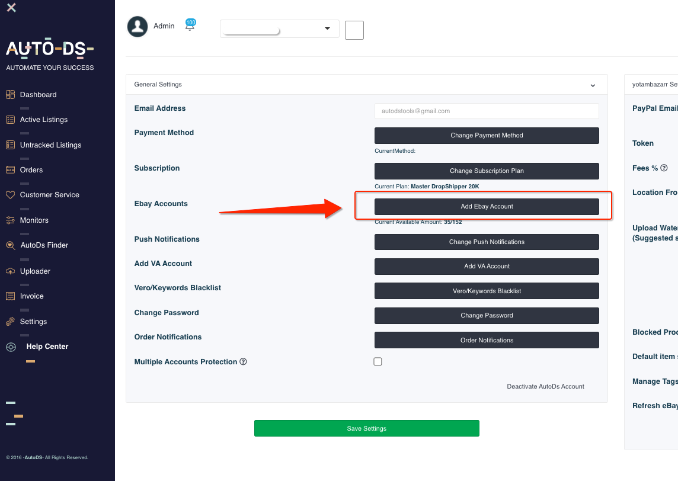Click the Admin profile avatar
The width and height of the screenshot is (678, 481).
(x=137, y=27)
